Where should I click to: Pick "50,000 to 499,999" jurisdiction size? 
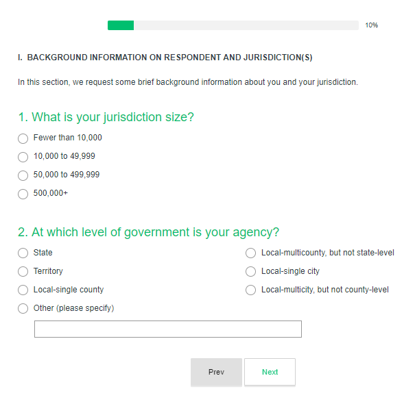[x=23, y=175]
